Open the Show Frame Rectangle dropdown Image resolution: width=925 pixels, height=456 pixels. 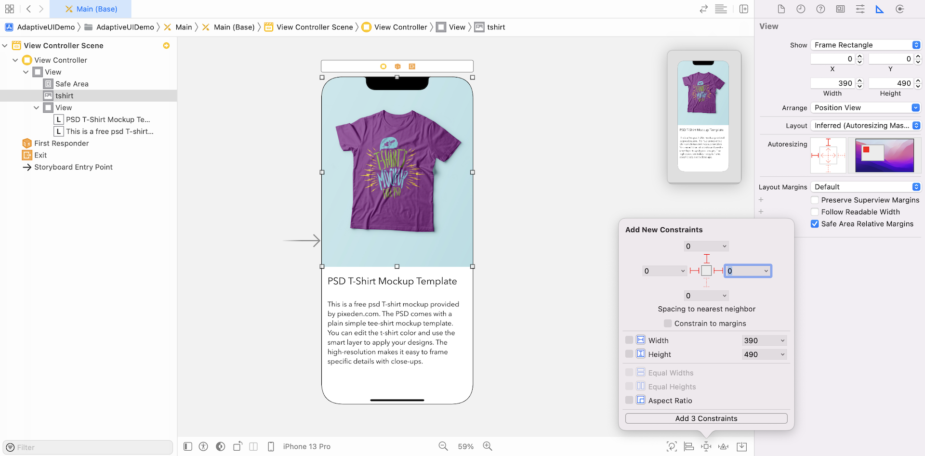point(865,45)
